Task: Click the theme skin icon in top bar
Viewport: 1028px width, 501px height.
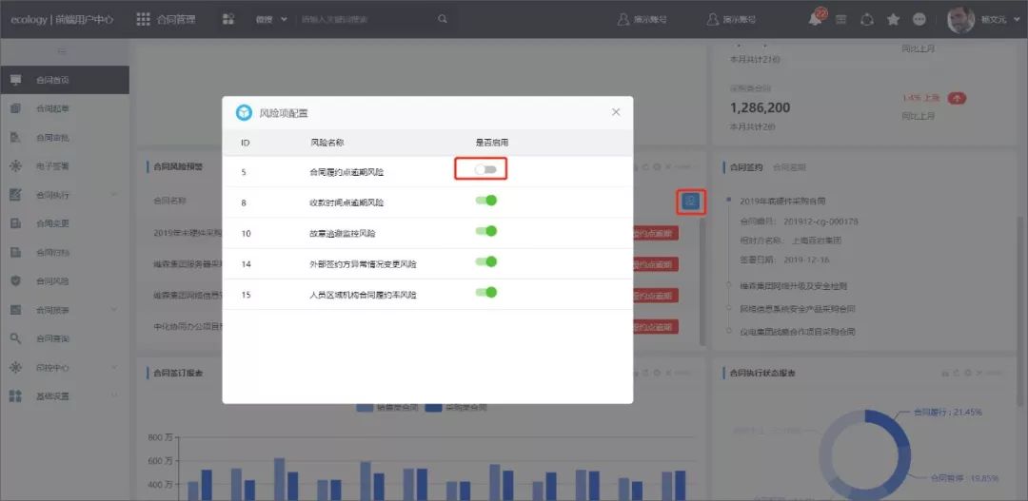Action: (x=867, y=20)
